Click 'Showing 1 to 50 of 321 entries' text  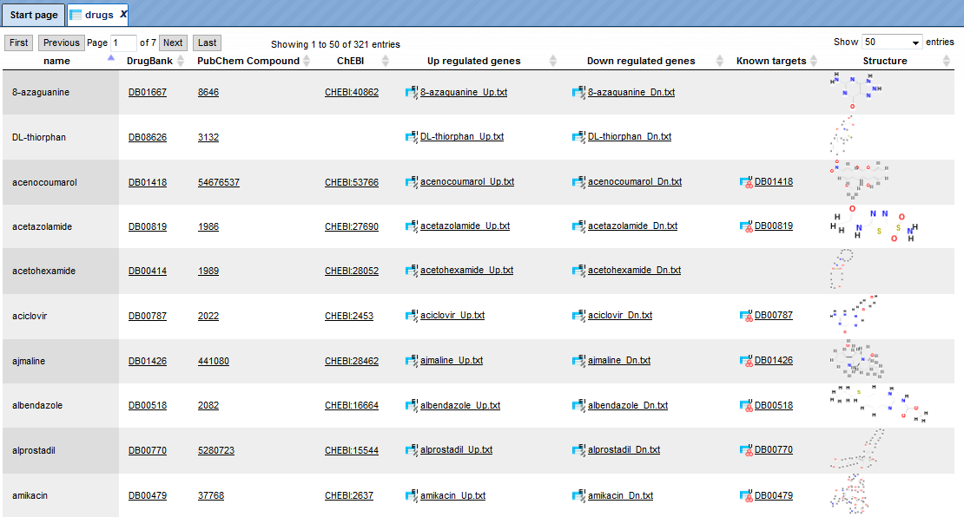click(x=336, y=44)
